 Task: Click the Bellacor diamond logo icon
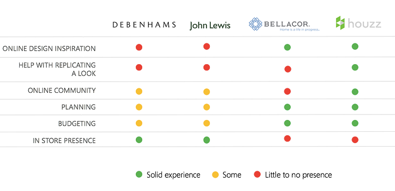coord(255,24)
